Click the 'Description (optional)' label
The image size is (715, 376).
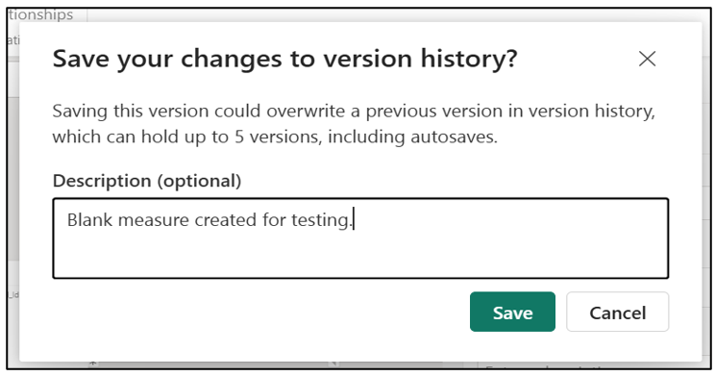pyautogui.click(x=147, y=181)
